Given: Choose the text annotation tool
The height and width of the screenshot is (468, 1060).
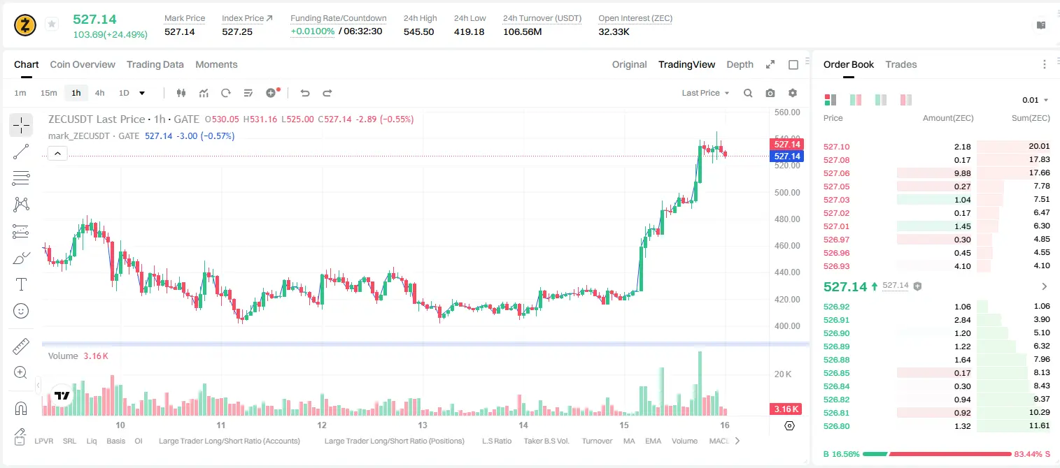Looking at the screenshot, I should [x=21, y=284].
